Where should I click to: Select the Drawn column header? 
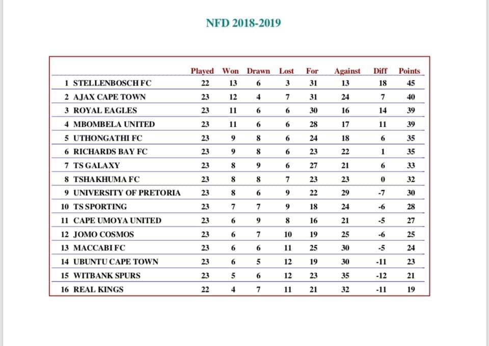pos(258,71)
